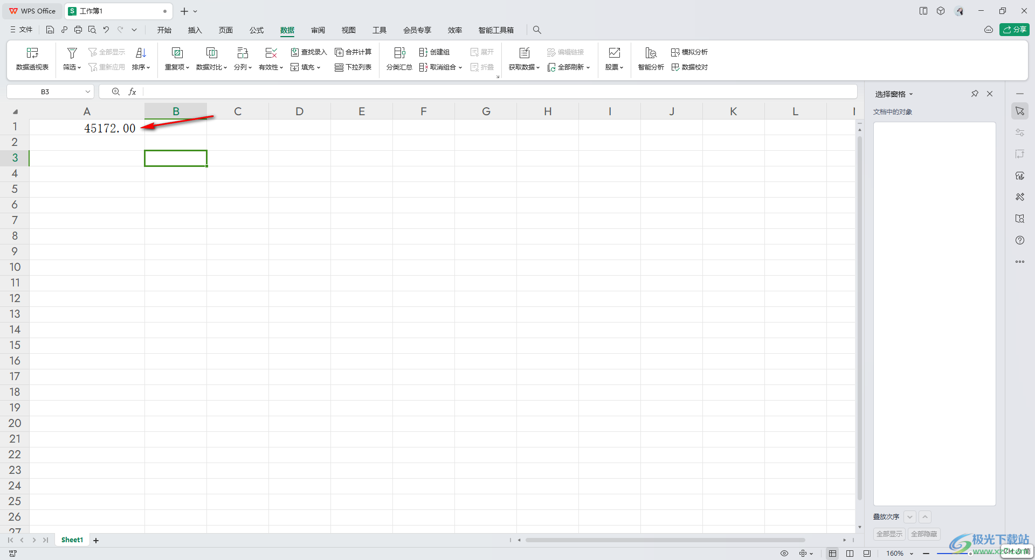Click the 合并计算 consolidate button
This screenshot has width=1035, height=560.
point(353,52)
